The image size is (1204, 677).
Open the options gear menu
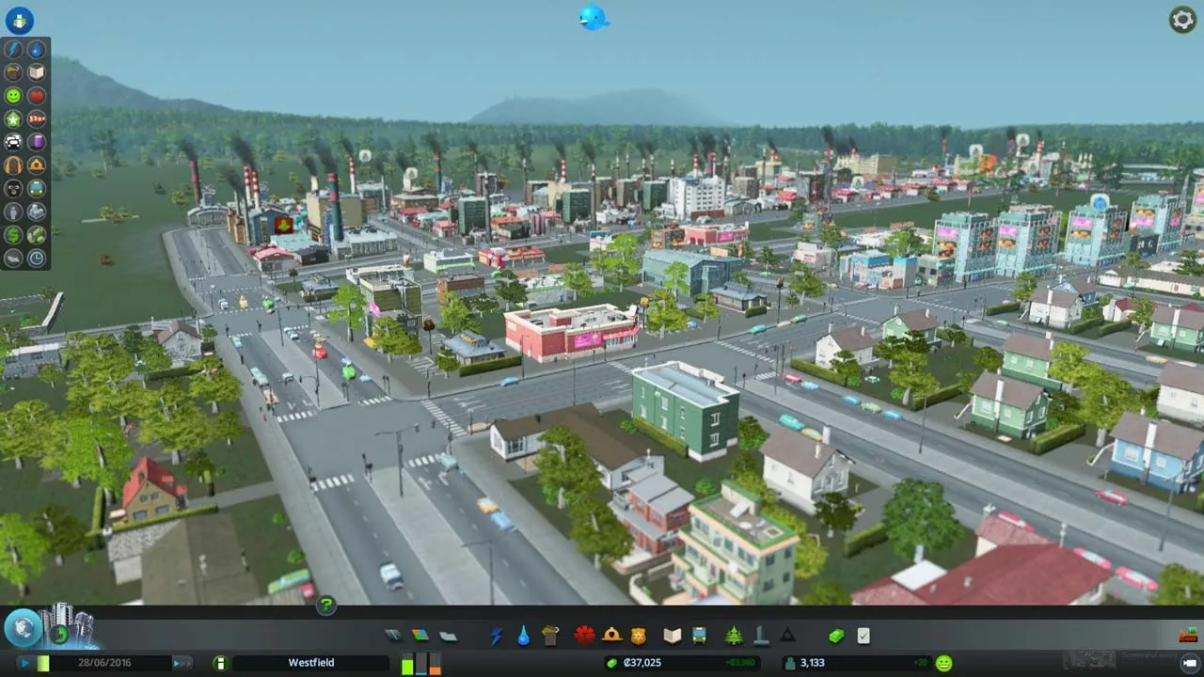pyautogui.click(x=1181, y=19)
